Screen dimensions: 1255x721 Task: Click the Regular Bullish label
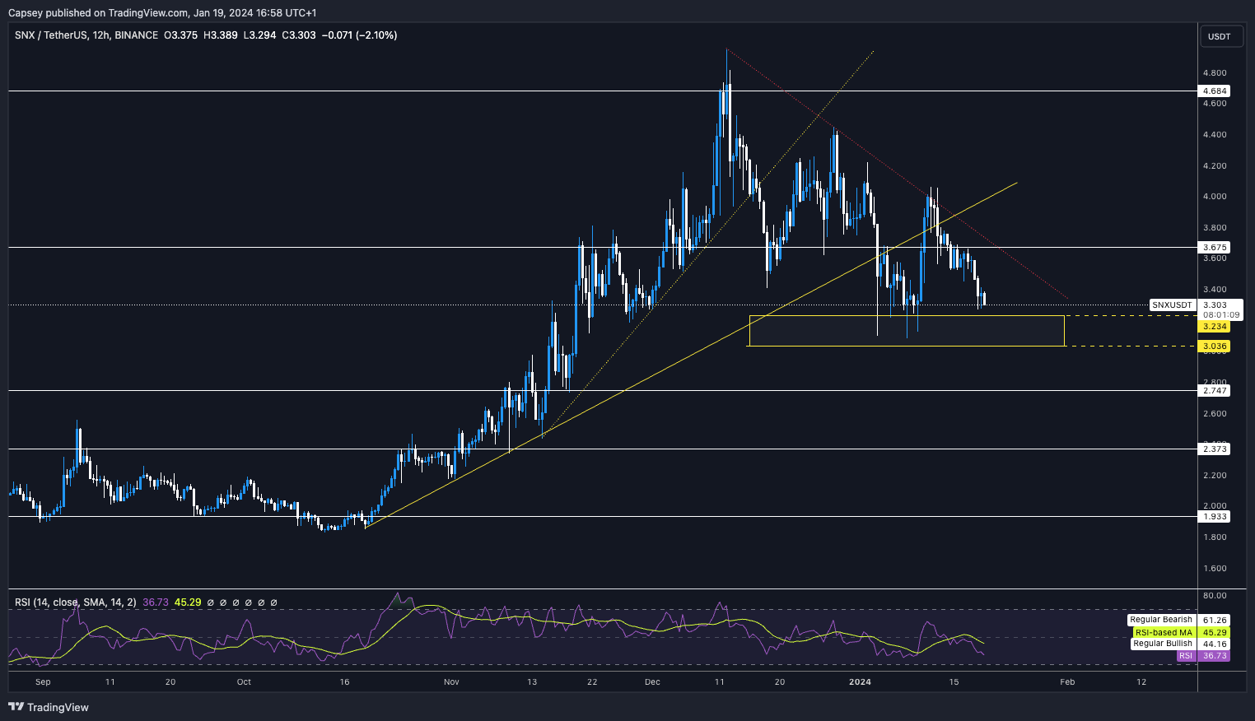coord(1161,644)
